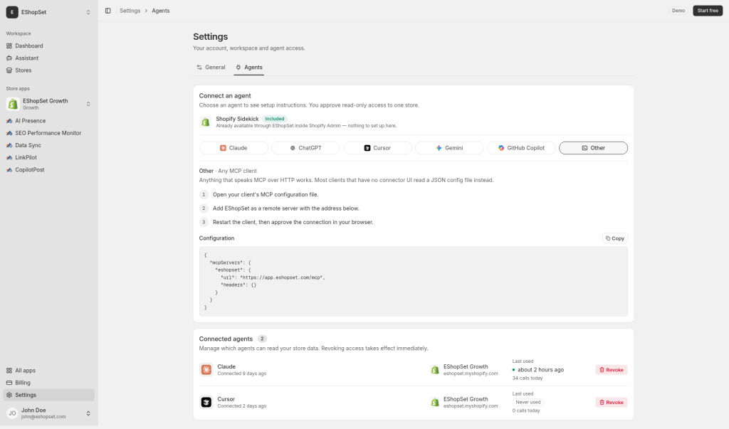Switch to the General tab
The width and height of the screenshot is (729, 429).
[211, 68]
